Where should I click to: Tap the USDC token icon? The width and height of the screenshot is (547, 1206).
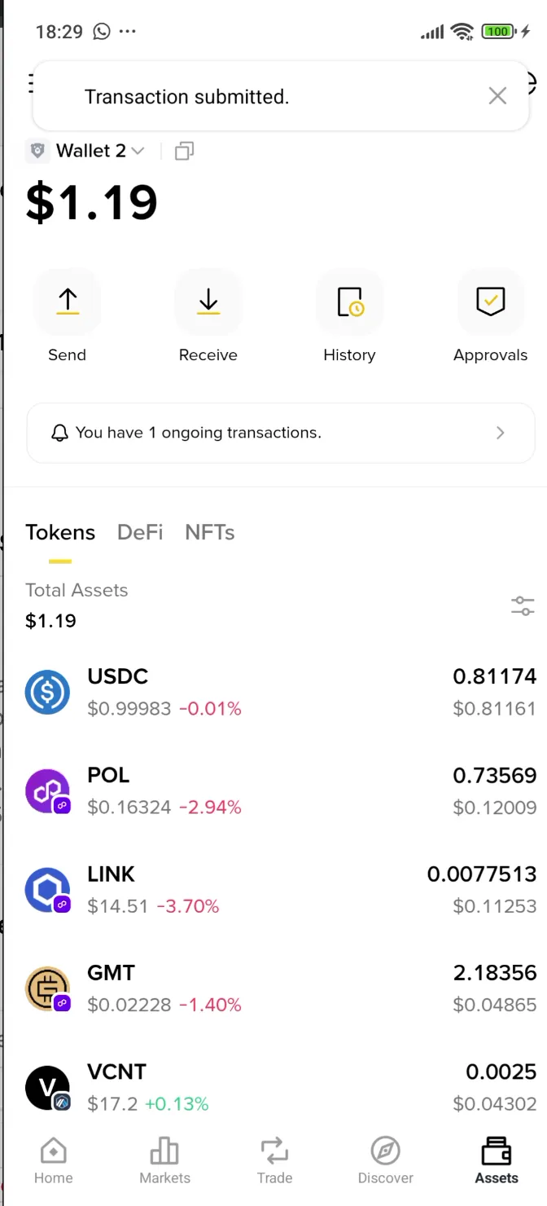[47, 692]
